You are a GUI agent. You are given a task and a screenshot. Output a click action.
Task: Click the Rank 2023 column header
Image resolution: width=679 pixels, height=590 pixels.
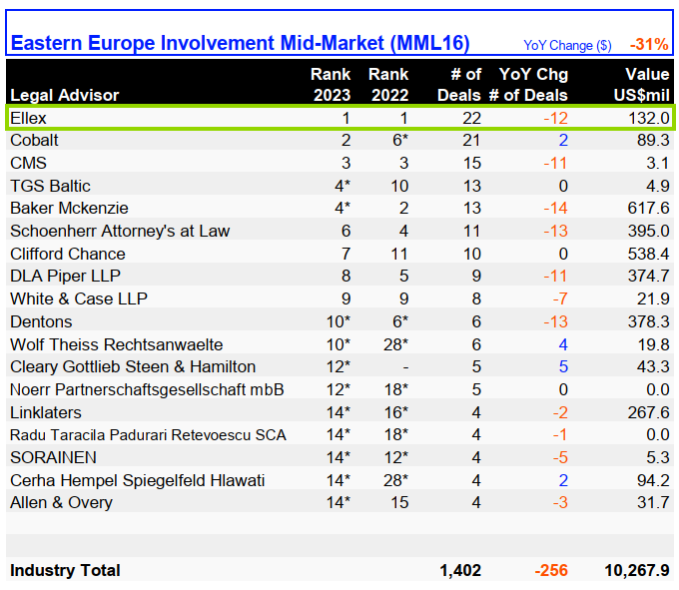[x=331, y=85]
